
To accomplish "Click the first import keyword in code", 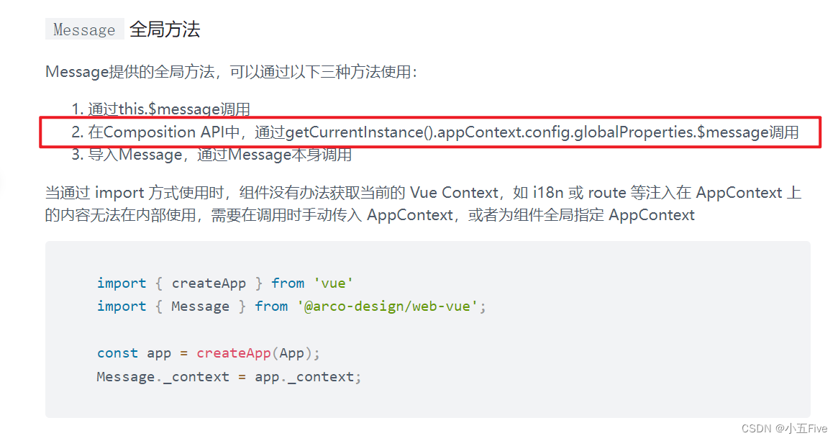I will pos(122,283).
